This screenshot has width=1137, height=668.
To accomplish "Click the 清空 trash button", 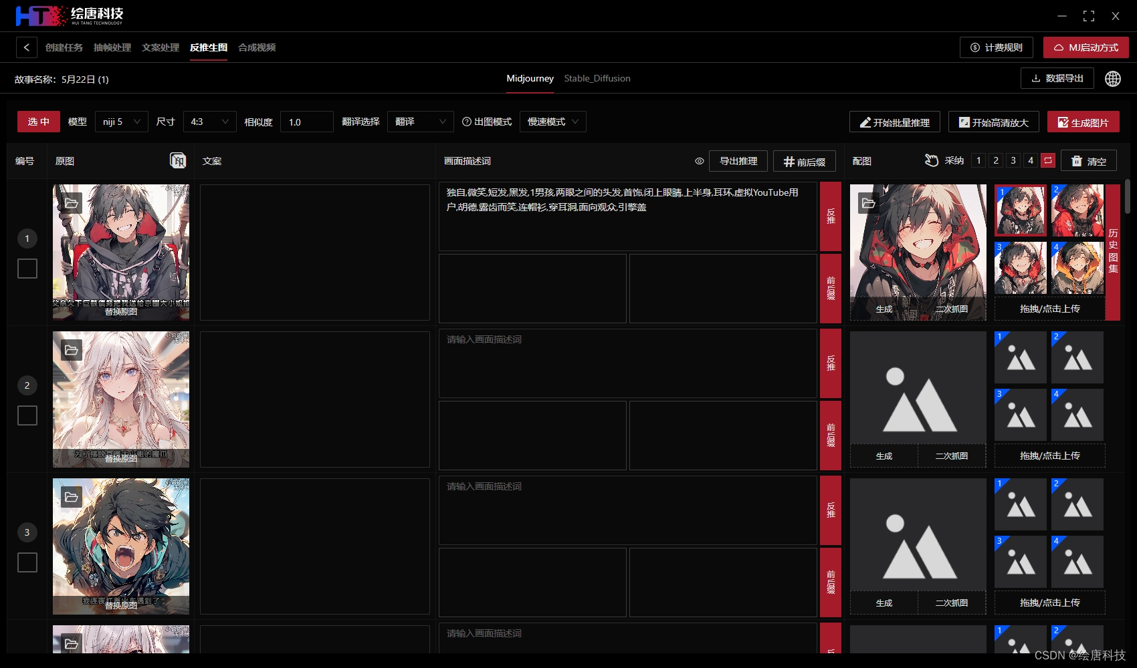I will tap(1089, 161).
